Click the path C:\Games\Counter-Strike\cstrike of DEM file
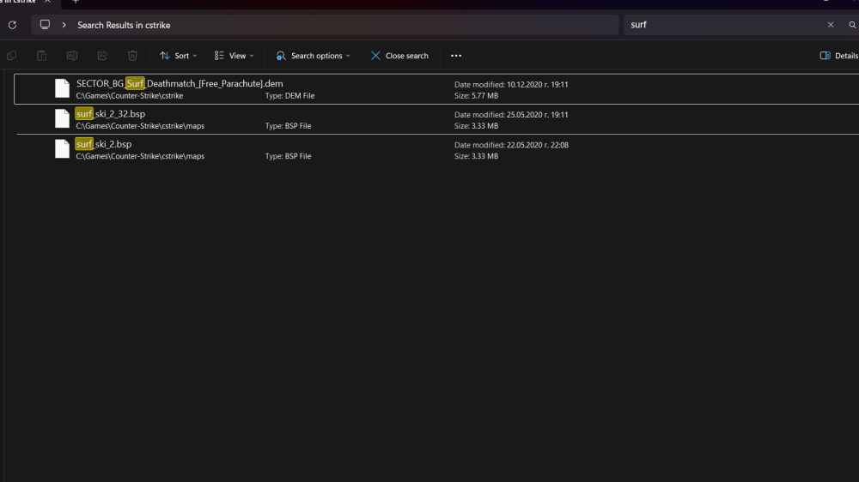 tap(130, 96)
